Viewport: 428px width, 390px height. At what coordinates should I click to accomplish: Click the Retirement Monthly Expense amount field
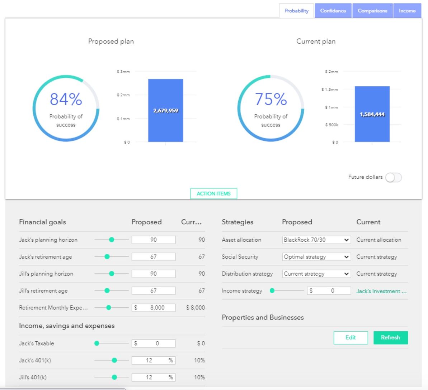tap(154, 308)
